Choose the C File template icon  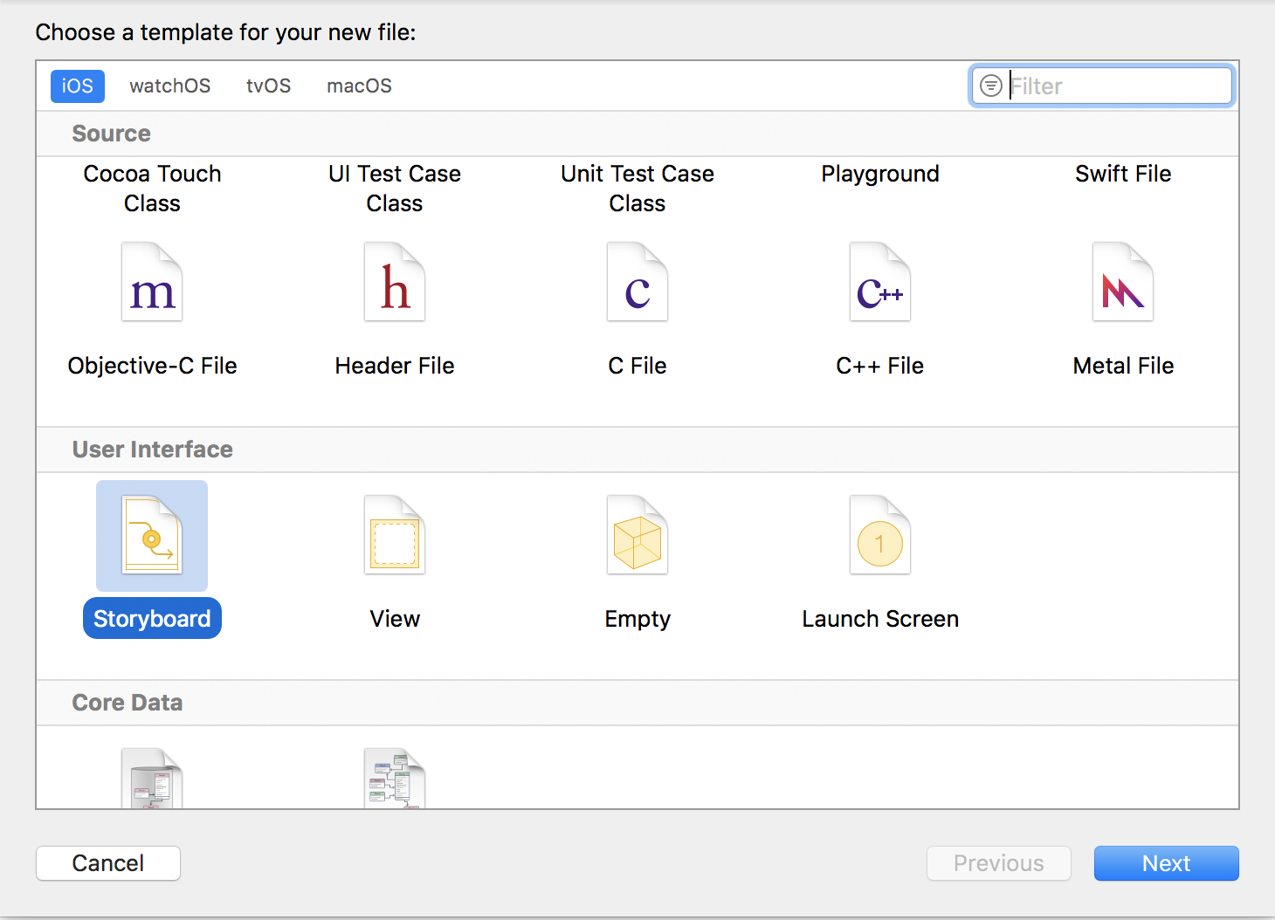tap(637, 282)
